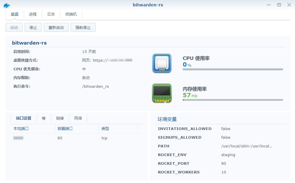Image resolution: width=295 pixels, height=183 pixels.
Task: Select the 总览 tab
Action: tap(15, 14)
